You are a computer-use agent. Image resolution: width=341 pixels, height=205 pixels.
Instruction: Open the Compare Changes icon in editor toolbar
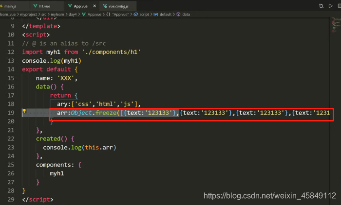[x=321, y=6]
